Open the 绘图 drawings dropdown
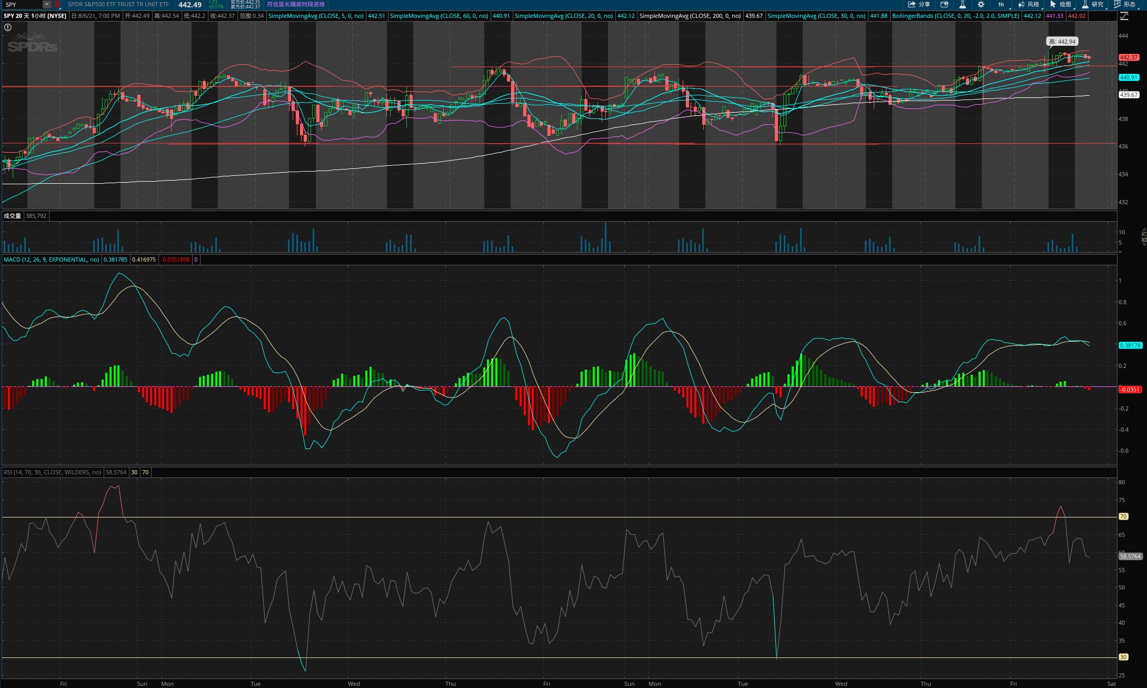Screen dimensions: 1147x688 (1061, 4)
